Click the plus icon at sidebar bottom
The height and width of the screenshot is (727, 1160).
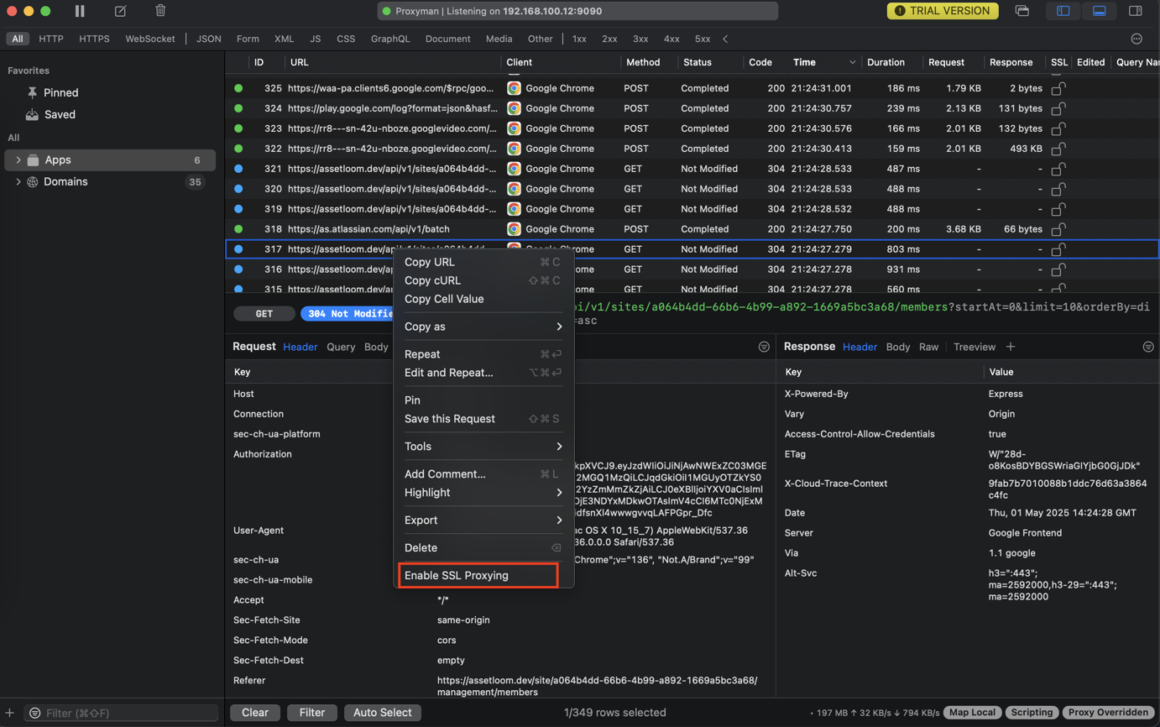pos(10,713)
